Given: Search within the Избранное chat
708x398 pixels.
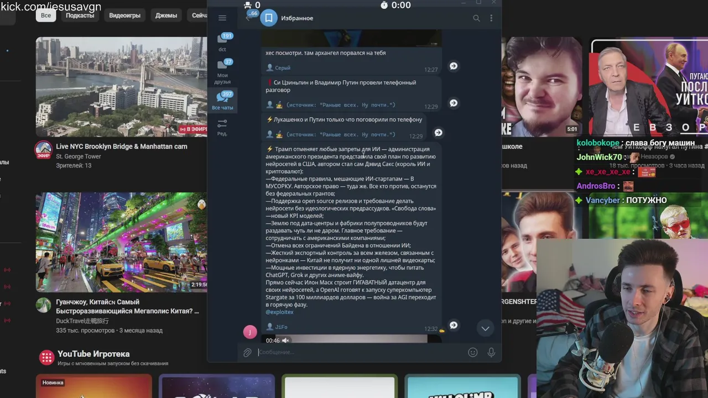Looking at the screenshot, I should (x=476, y=18).
